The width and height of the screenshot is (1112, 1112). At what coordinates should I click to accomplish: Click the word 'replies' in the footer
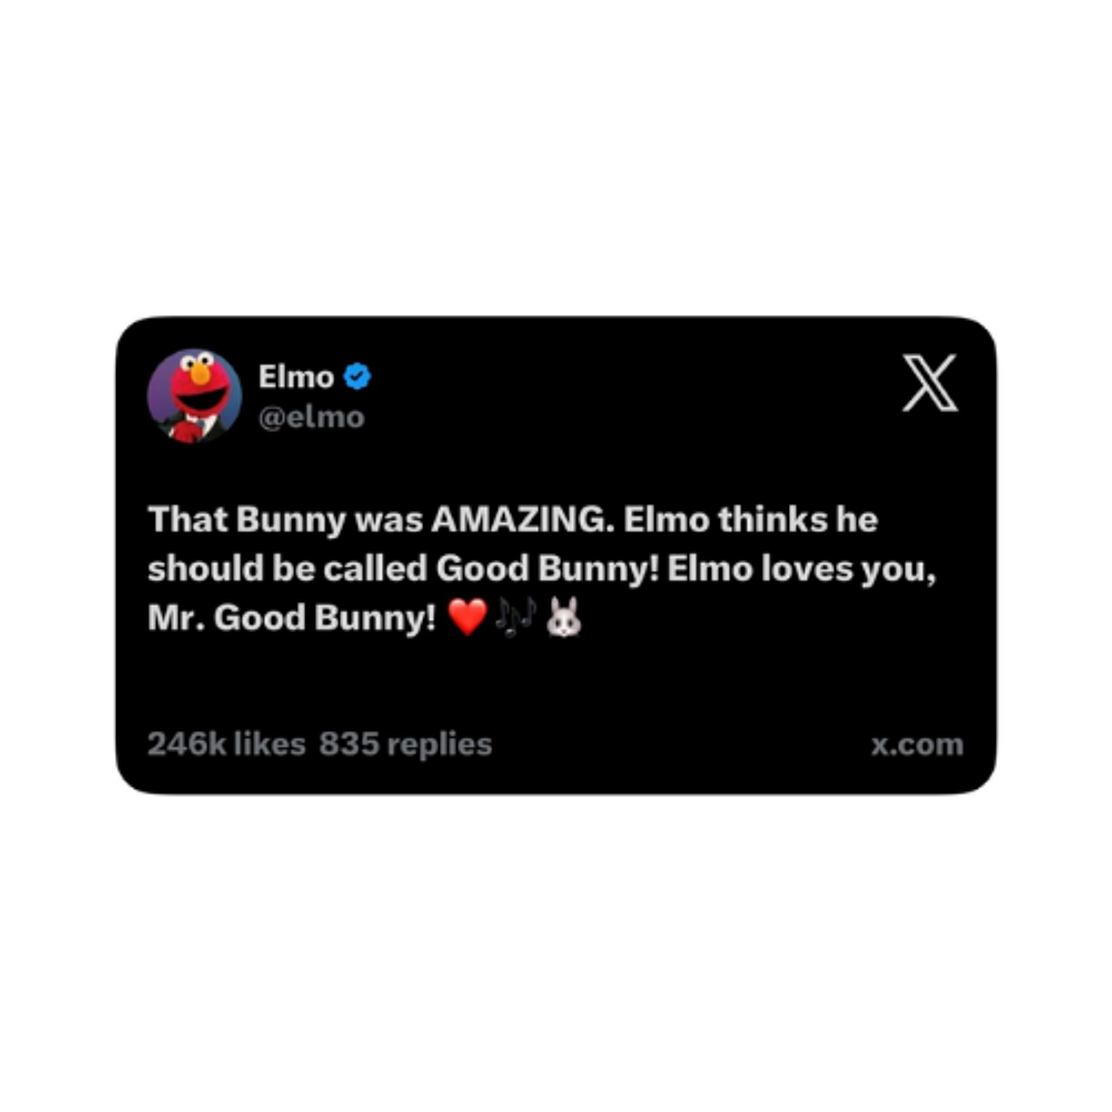(440, 745)
